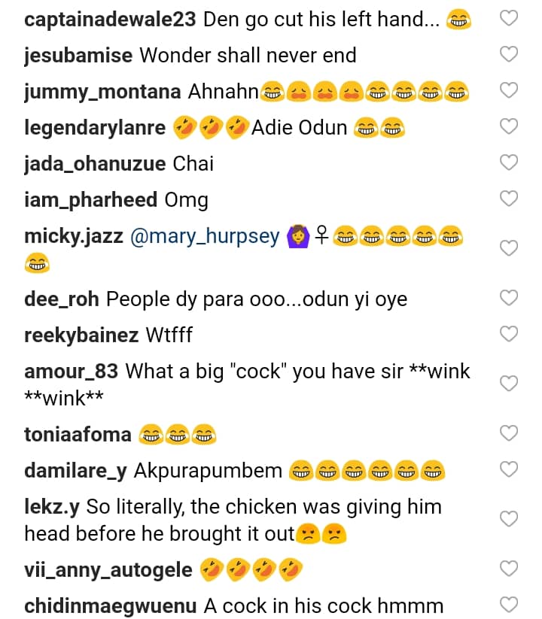
Task: Like reekybainez's Wtfff comment
Action: 509,334
